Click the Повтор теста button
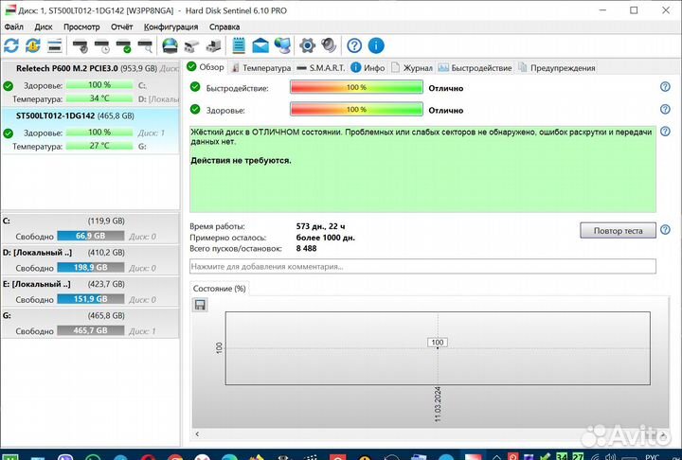 tap(618, 230)
